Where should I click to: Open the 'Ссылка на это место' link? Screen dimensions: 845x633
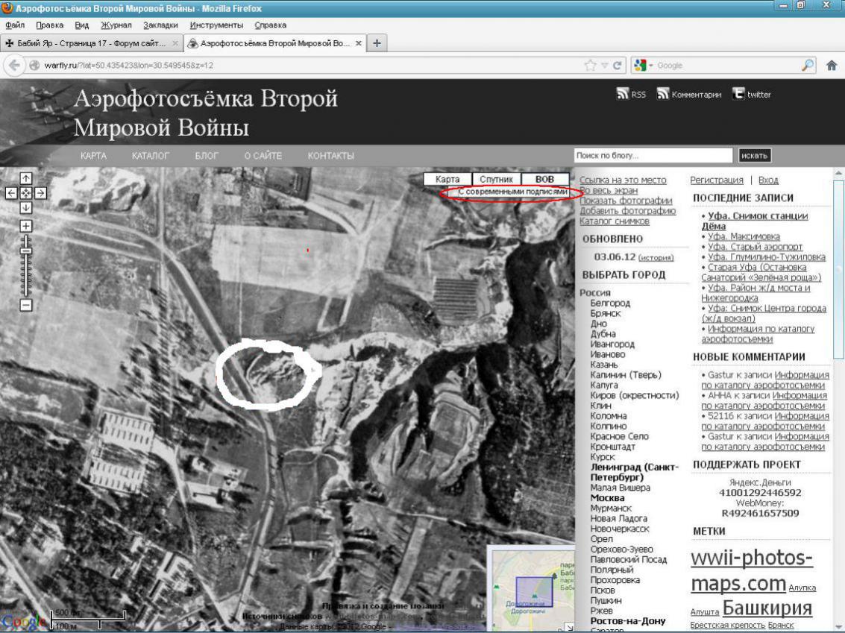point(623,180)
